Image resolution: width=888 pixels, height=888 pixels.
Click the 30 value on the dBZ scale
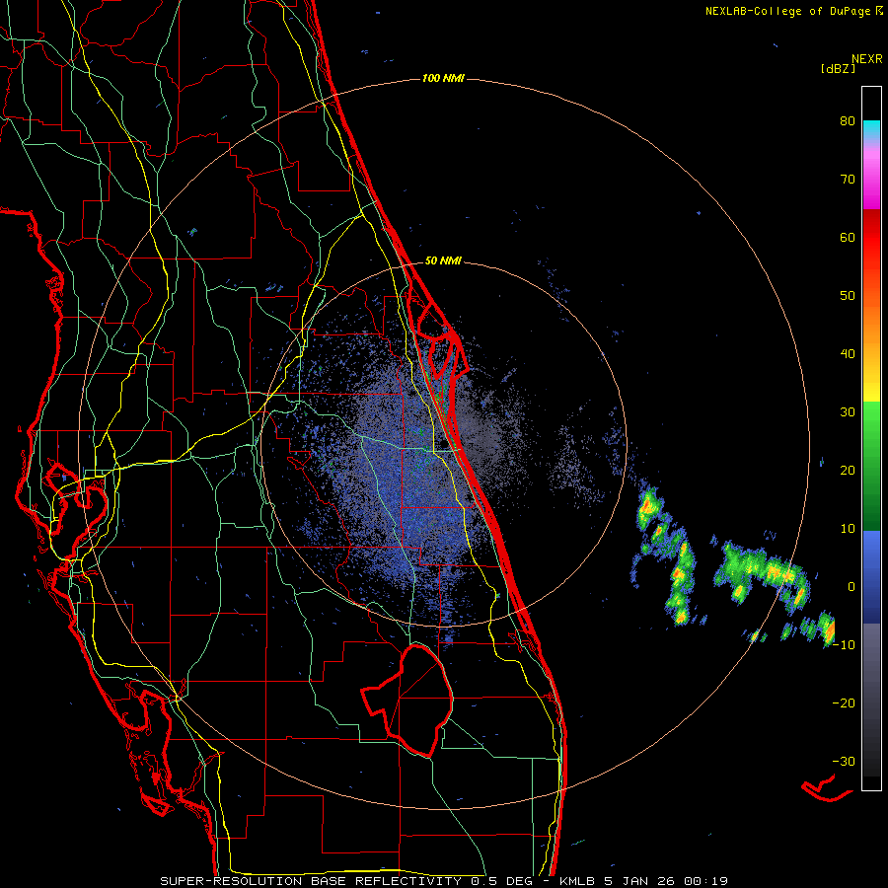point(848,411)
